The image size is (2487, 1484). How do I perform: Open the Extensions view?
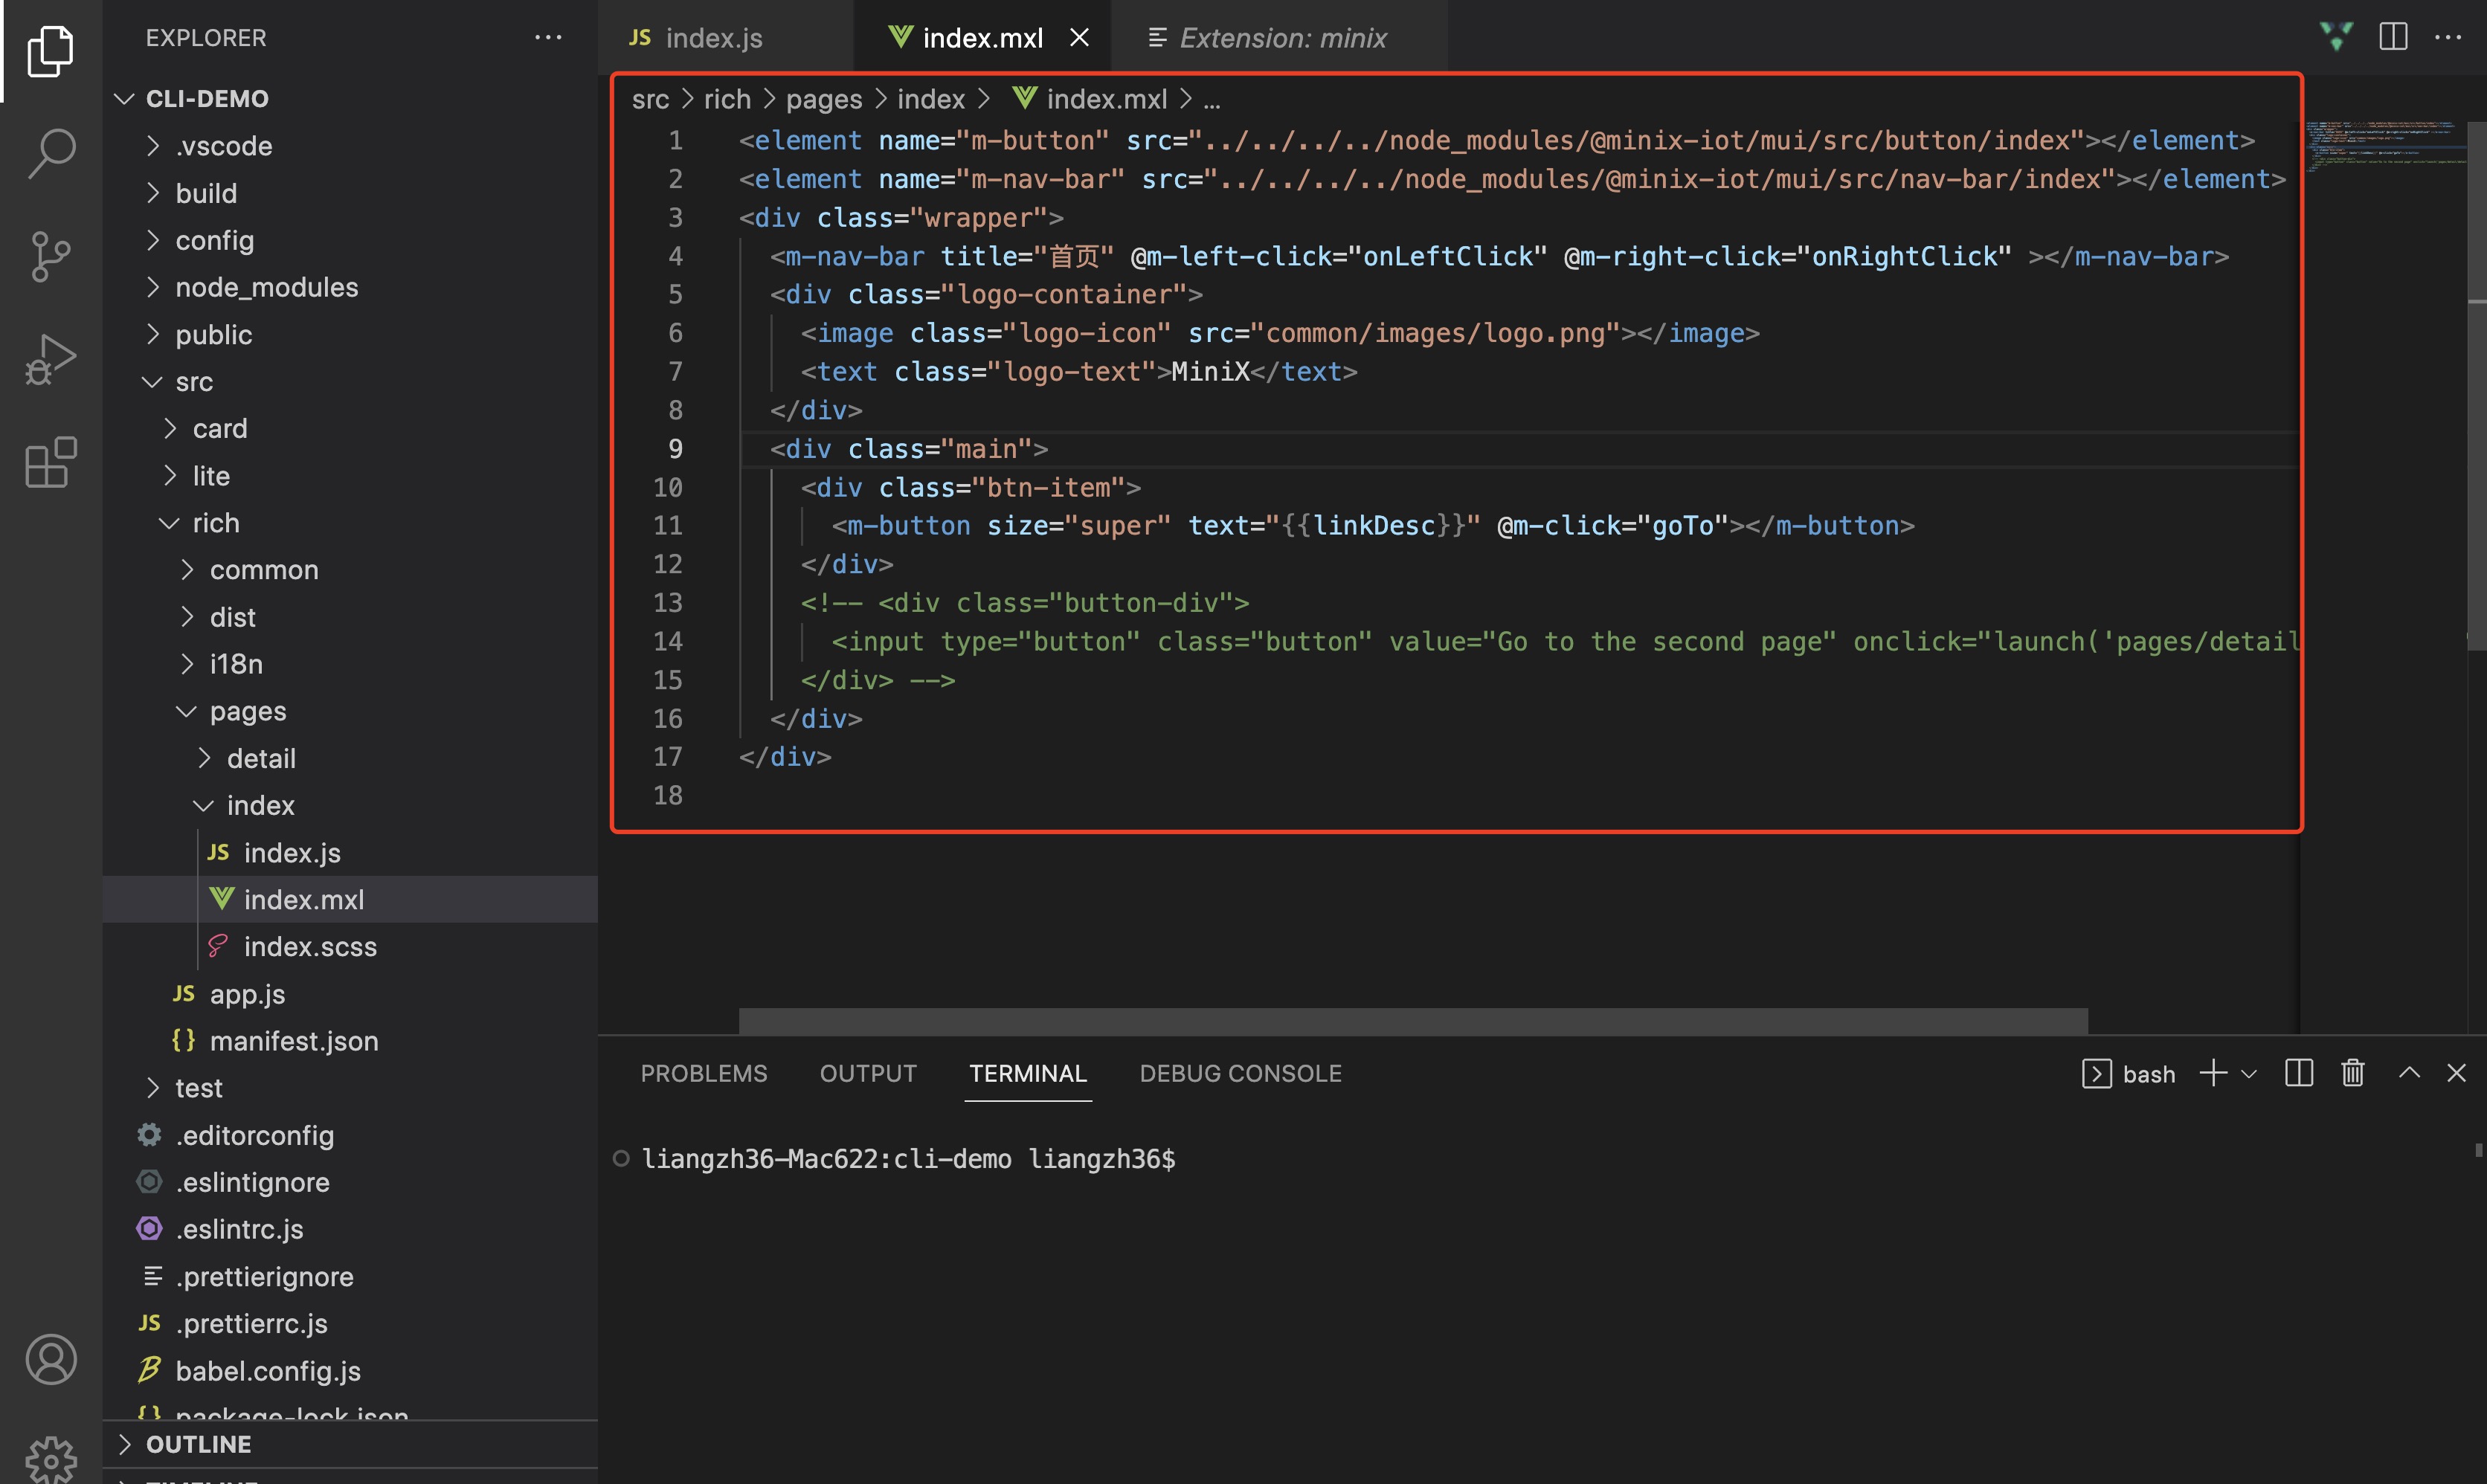coord(50,462)
